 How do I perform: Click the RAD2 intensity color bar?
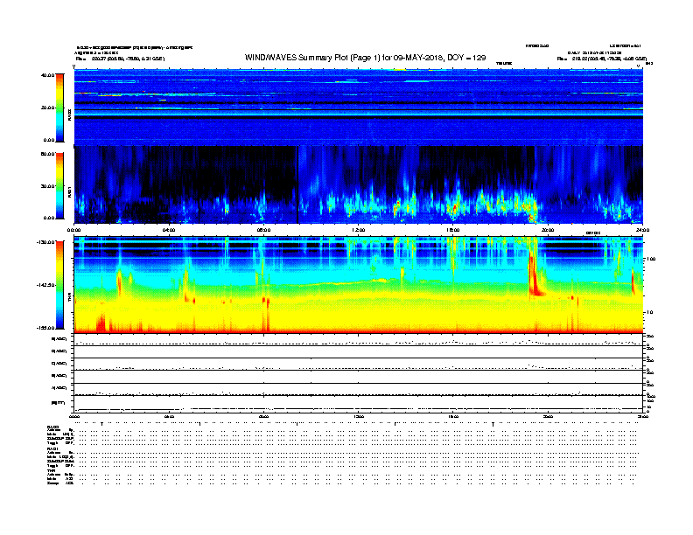[59, 108]
